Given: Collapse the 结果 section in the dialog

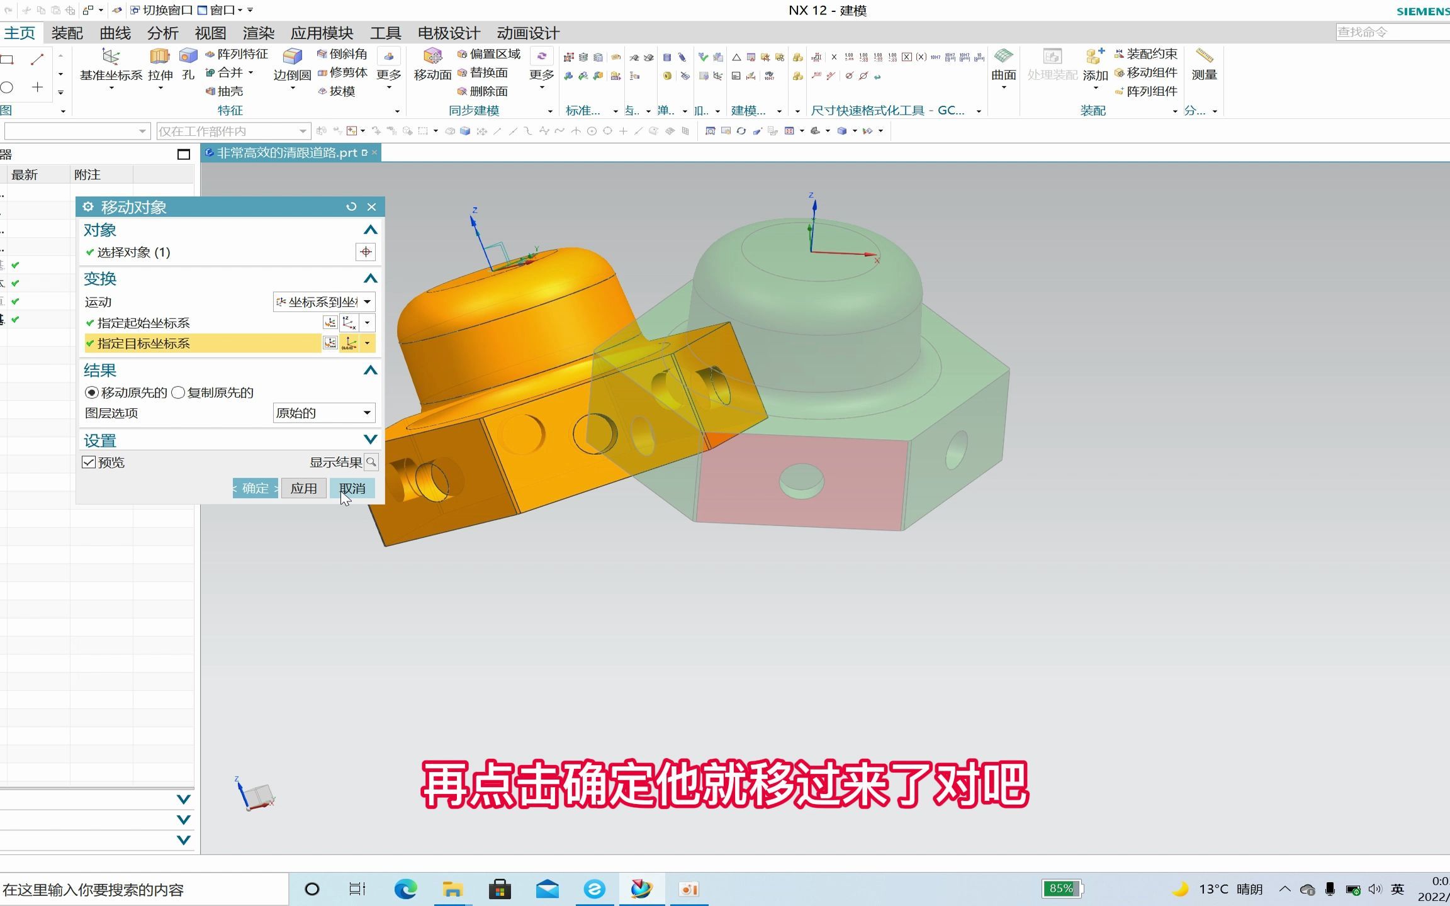Looking at the screenshot, I should point(370,371).
